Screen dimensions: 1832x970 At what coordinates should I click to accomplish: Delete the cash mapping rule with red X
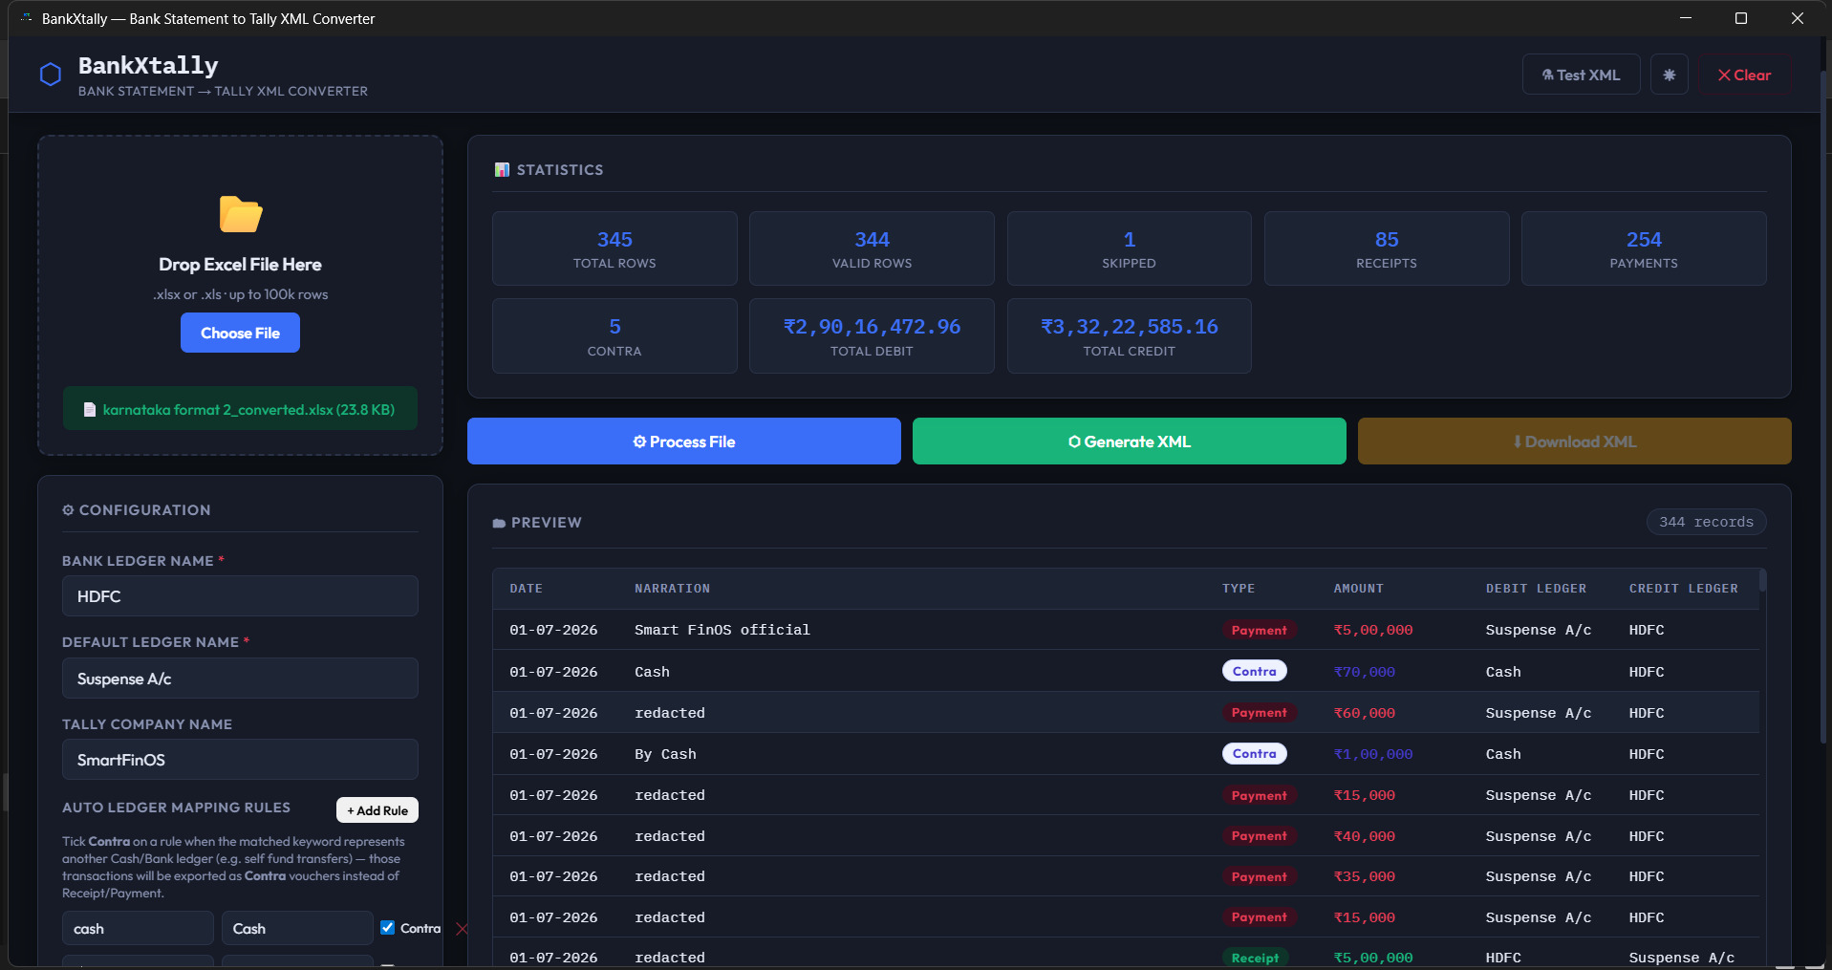point(462,929)
